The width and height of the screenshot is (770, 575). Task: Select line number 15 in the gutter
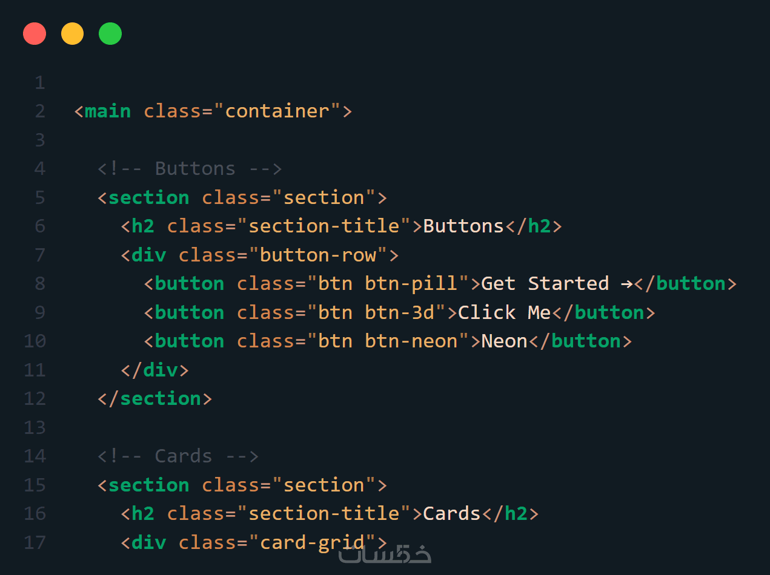tap(35, 485)
